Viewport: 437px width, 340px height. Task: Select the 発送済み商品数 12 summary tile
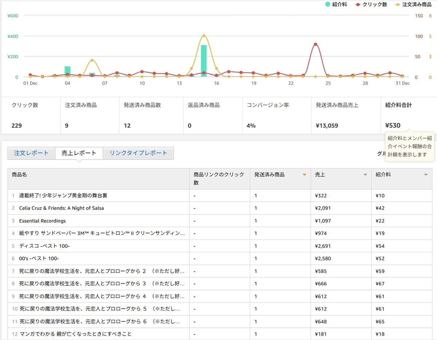click(x=151, y=115)
